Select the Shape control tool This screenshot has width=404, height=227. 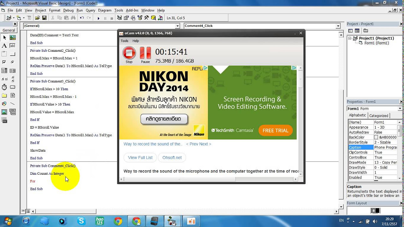4,103
